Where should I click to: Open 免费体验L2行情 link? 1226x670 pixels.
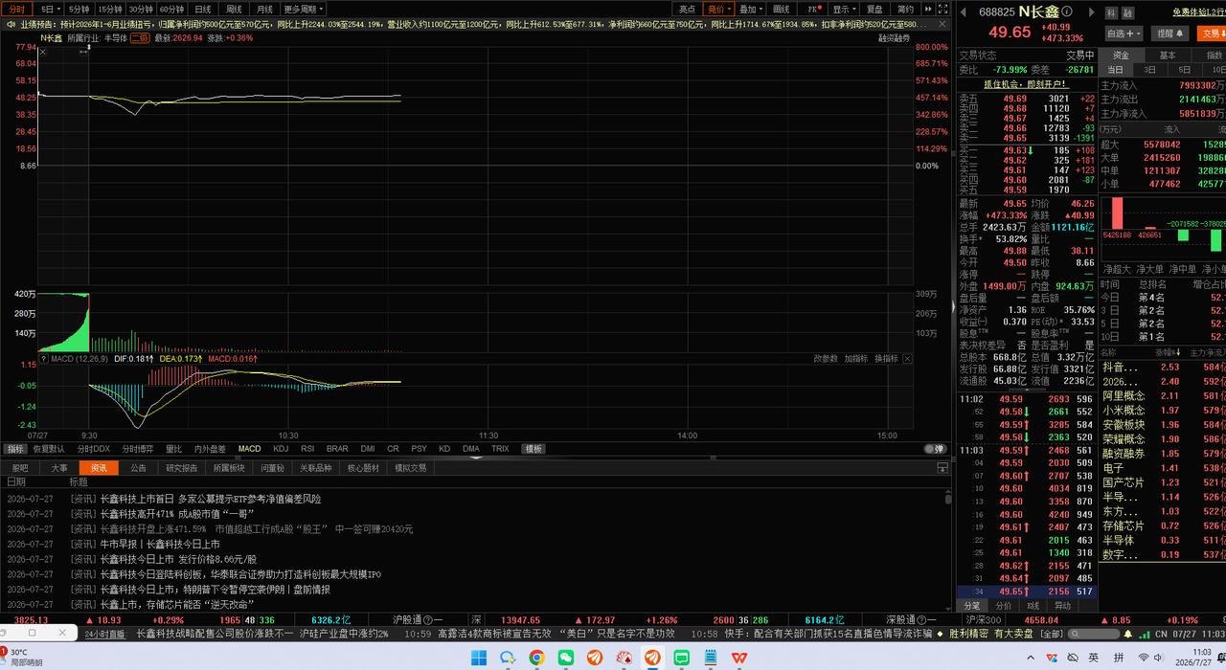pyautogui.click(x=1199, y=11)
